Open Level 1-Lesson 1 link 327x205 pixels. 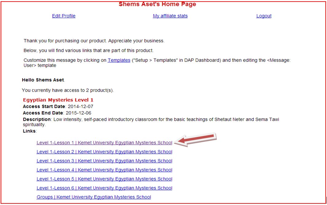tap(104, 143)
